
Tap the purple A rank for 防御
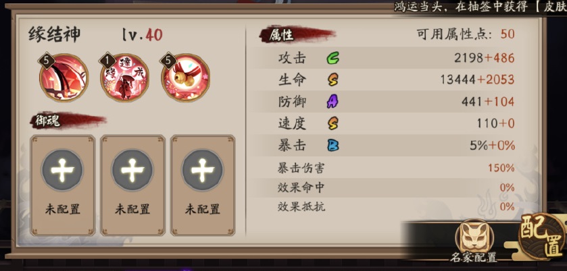click(332, 102)
